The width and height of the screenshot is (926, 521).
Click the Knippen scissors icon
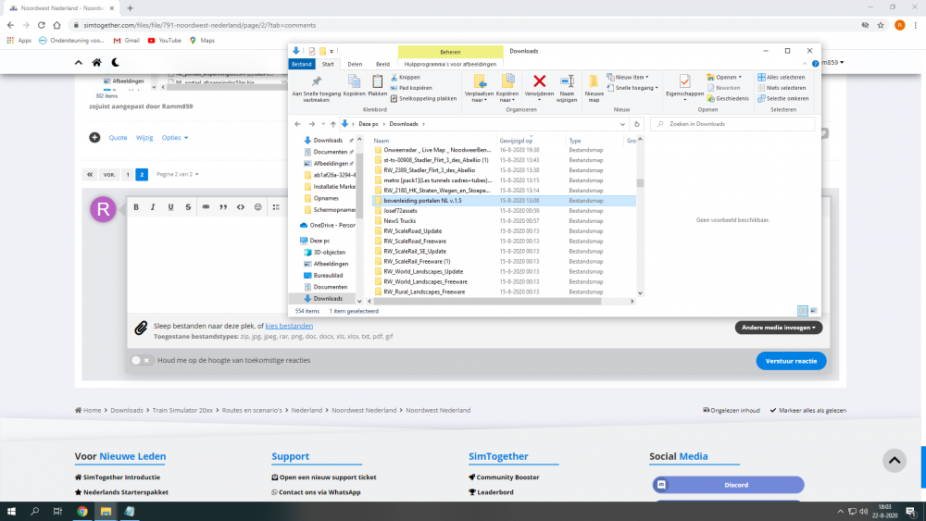pyautogui.click(x=394, y=78)
